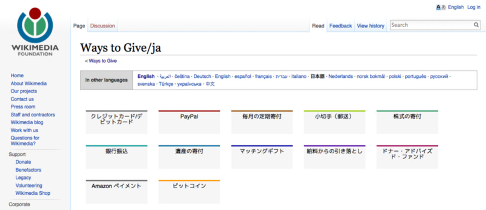Switch to the View history tab
486x210 pixels.
pyautogui.click(x=370, y=26)
